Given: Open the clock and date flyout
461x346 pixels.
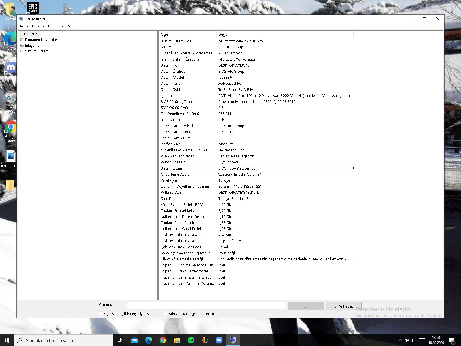Looking at the screenshot, I should (x=436, y=340).
